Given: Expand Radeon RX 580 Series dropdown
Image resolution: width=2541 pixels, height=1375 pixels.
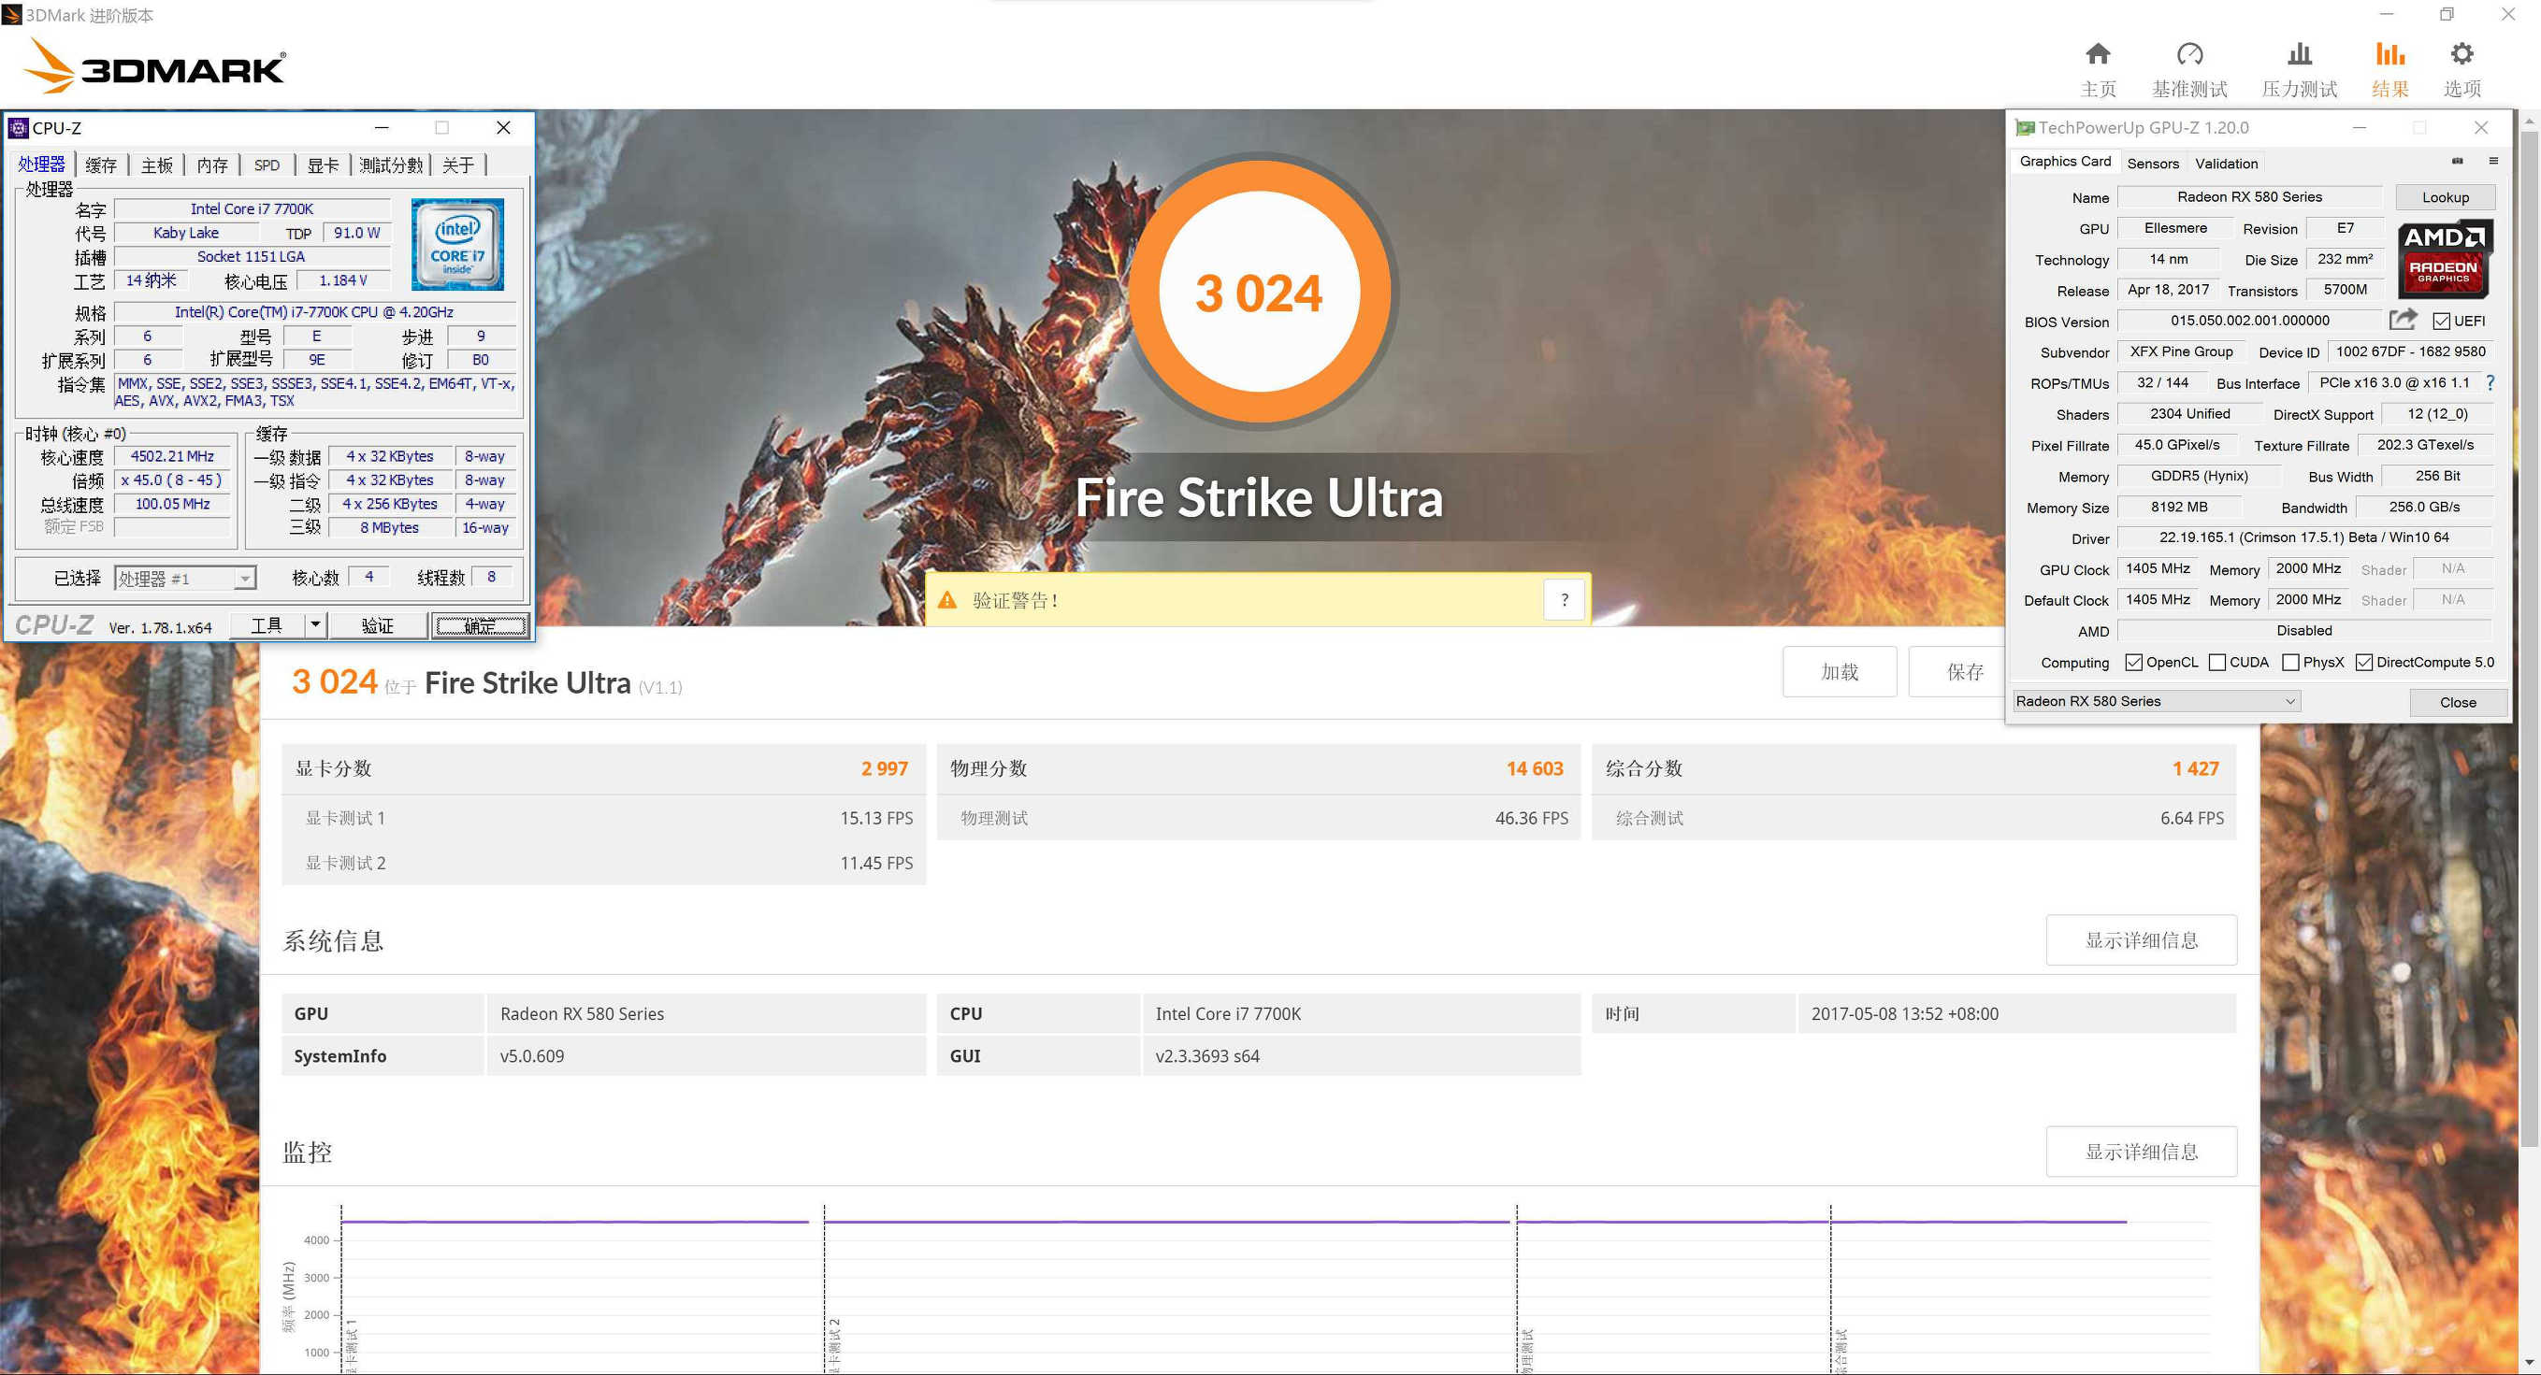Looking at the screenshot, I should pyautogui.click(x=2289, y=702).
